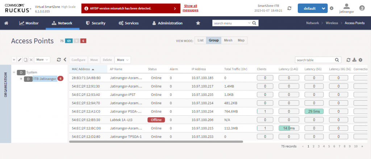Open the Administration menu
Screen dimensions: 371x159
pos(167,23)
